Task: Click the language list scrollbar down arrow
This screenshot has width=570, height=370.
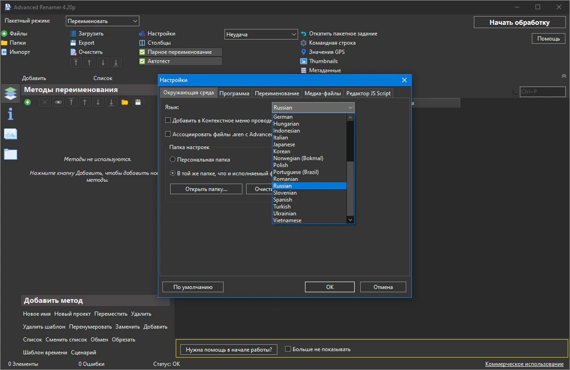Action: click(351, 220)
